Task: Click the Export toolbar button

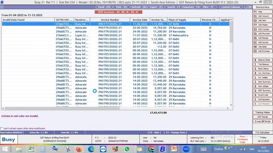Action: pos(156,7)
